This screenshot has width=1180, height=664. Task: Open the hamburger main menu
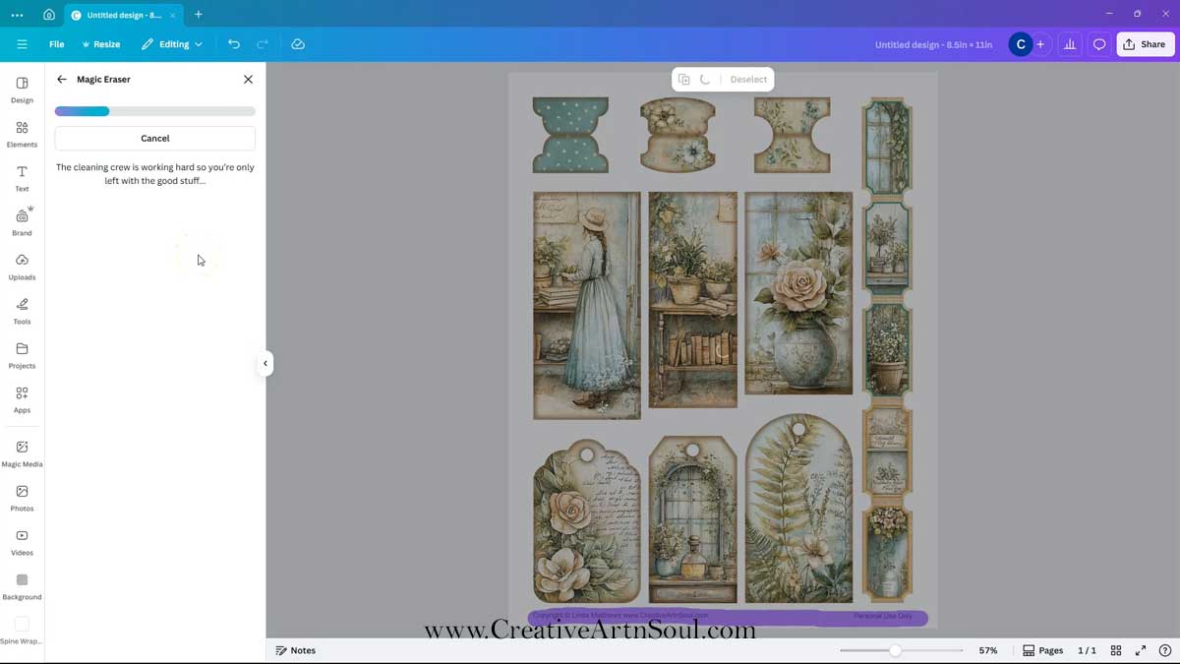pos(22,44)
